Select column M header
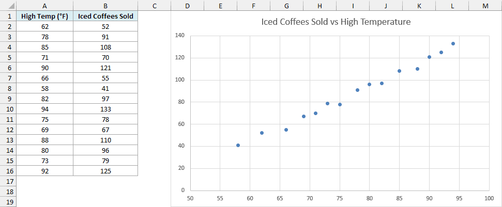 [x=485, y=6]
